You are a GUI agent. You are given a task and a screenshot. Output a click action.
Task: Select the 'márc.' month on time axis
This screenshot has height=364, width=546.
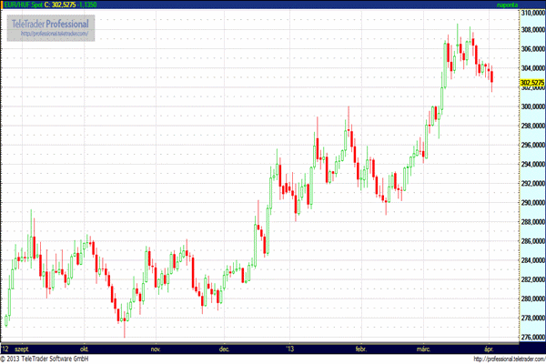coord(426,349)
